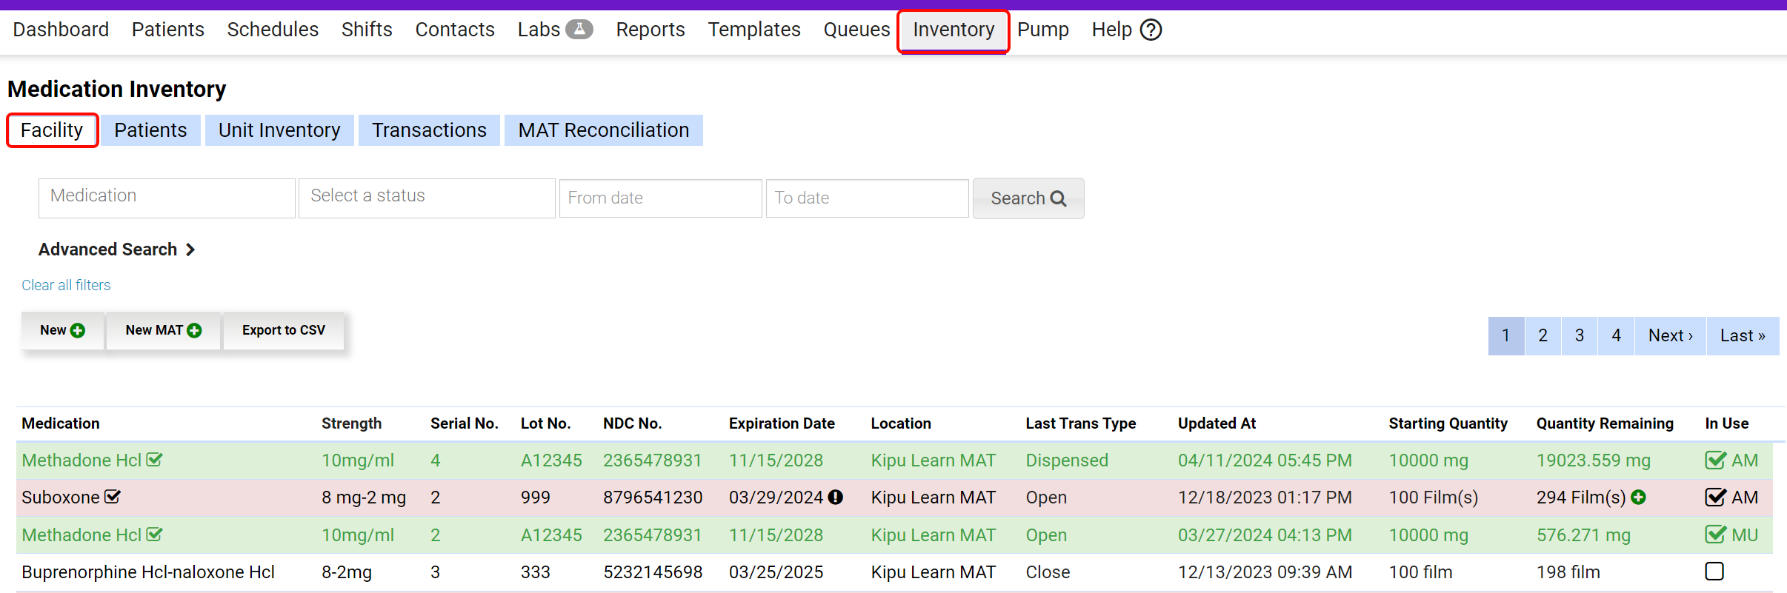Click the magnifier icon in Search button
This screenshot has height=593, width=1787.
coord(1059,198)
